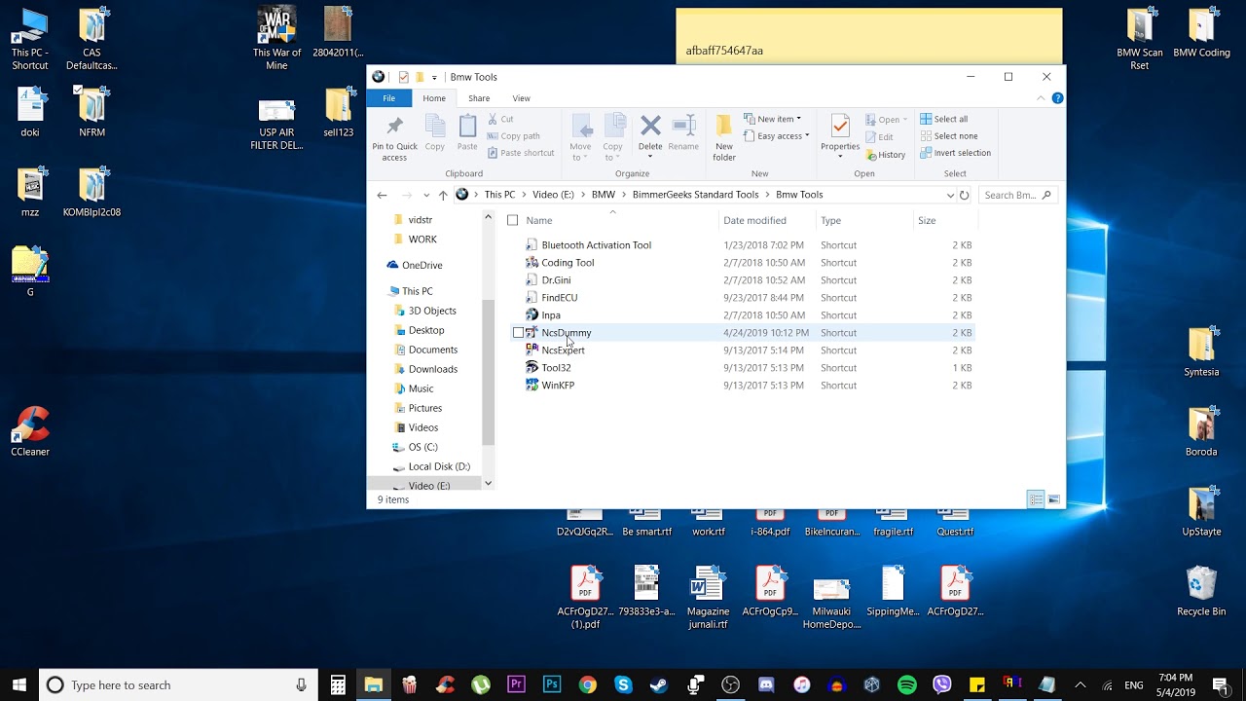Viewport: 1246px width, 701px height.
Task: Click the Up directory arrow
Action: click(x=443, y=195)
